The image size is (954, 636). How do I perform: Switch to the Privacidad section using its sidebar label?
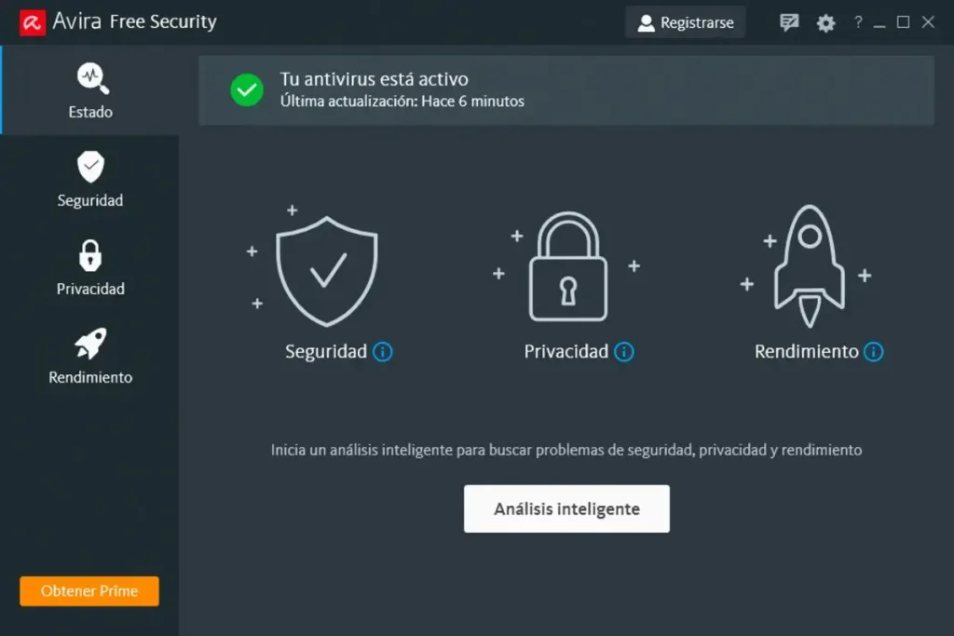(x=89, y=289)
